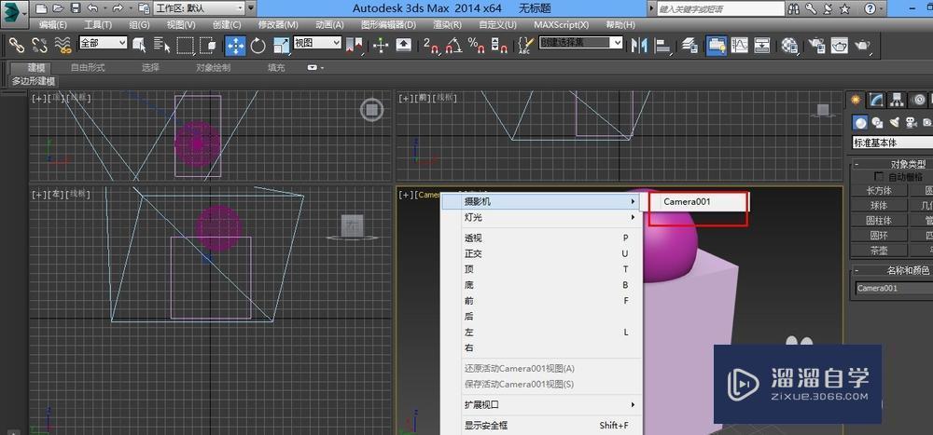This screenshot has height=435, width=933.
Task: Click the Rectangular Selection Region icon
Action: tap(186, 45)
